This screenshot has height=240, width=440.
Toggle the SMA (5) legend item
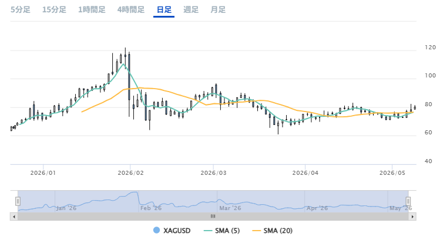pos(221,231)
